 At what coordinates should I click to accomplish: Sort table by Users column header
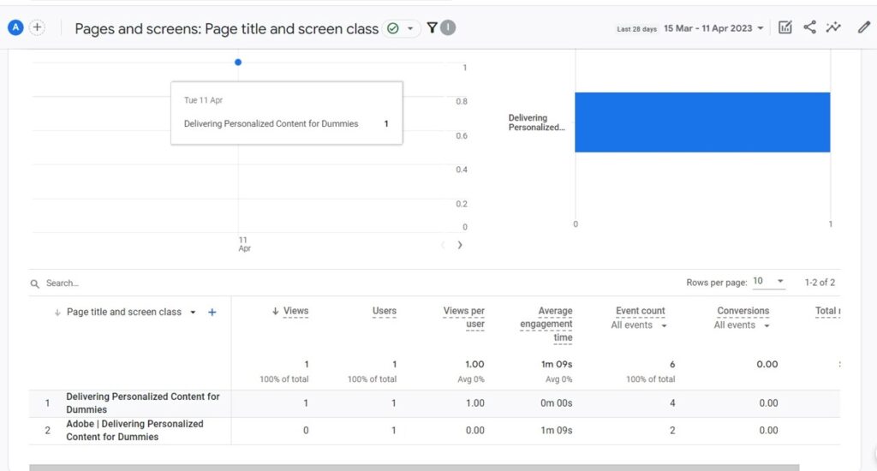coord(385,311)
